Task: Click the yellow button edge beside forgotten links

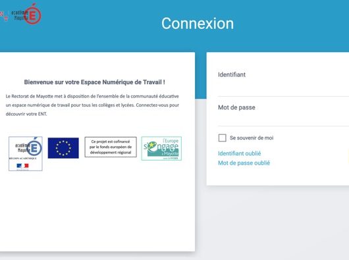Action: (x=348, y=157)
